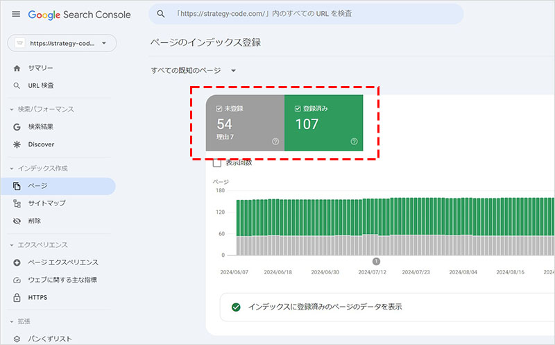Click the サイトマップ sitemap icon
Image resolution: width=555 pixels, height=345 pixels.
pos(17,203)
